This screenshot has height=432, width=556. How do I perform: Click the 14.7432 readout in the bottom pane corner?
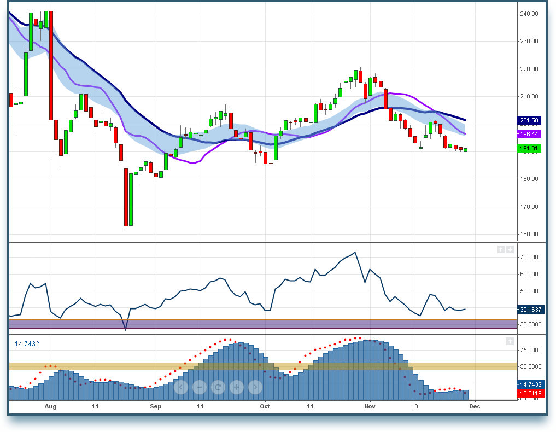click(x=27, y=343)
